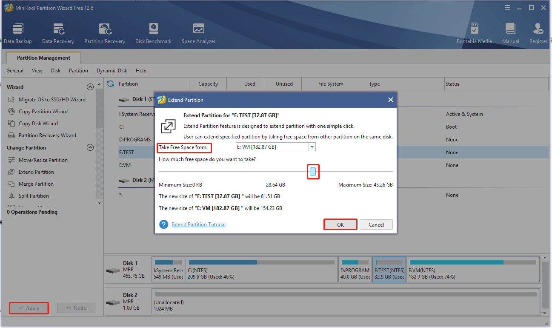
Task: Refresh the partition list
Action: pyautogui.click(x=111, y=84)
